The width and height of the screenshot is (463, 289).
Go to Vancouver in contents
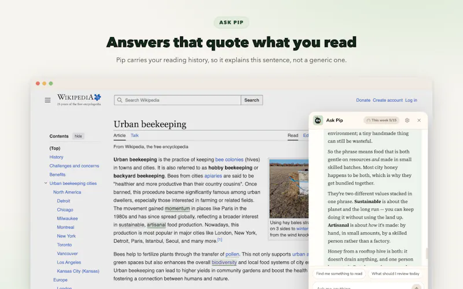pyautogui.click(x=67, y=253)
